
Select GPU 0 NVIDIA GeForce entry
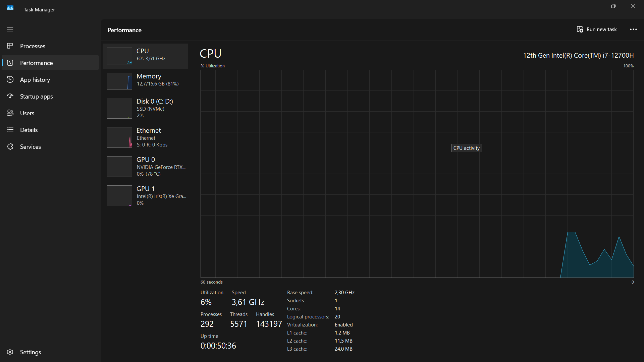(145, 167)
